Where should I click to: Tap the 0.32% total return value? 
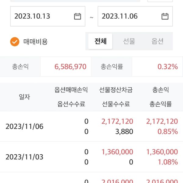[167, 66]
